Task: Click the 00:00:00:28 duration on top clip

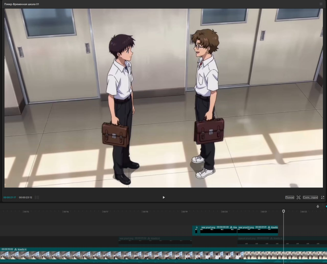Action: [x=223, y=227]
